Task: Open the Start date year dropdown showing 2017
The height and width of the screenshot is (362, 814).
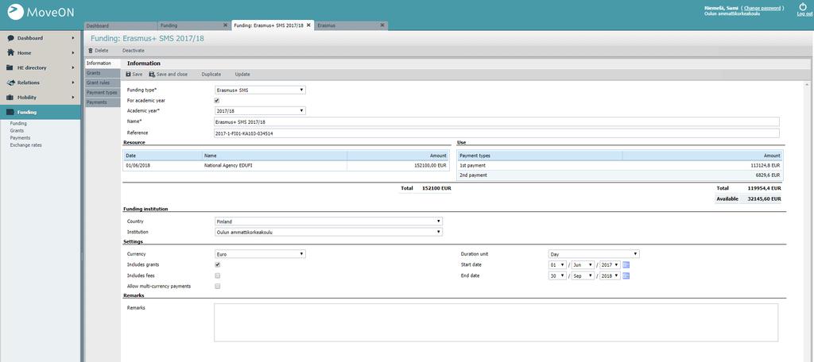Action: point(610,264)
